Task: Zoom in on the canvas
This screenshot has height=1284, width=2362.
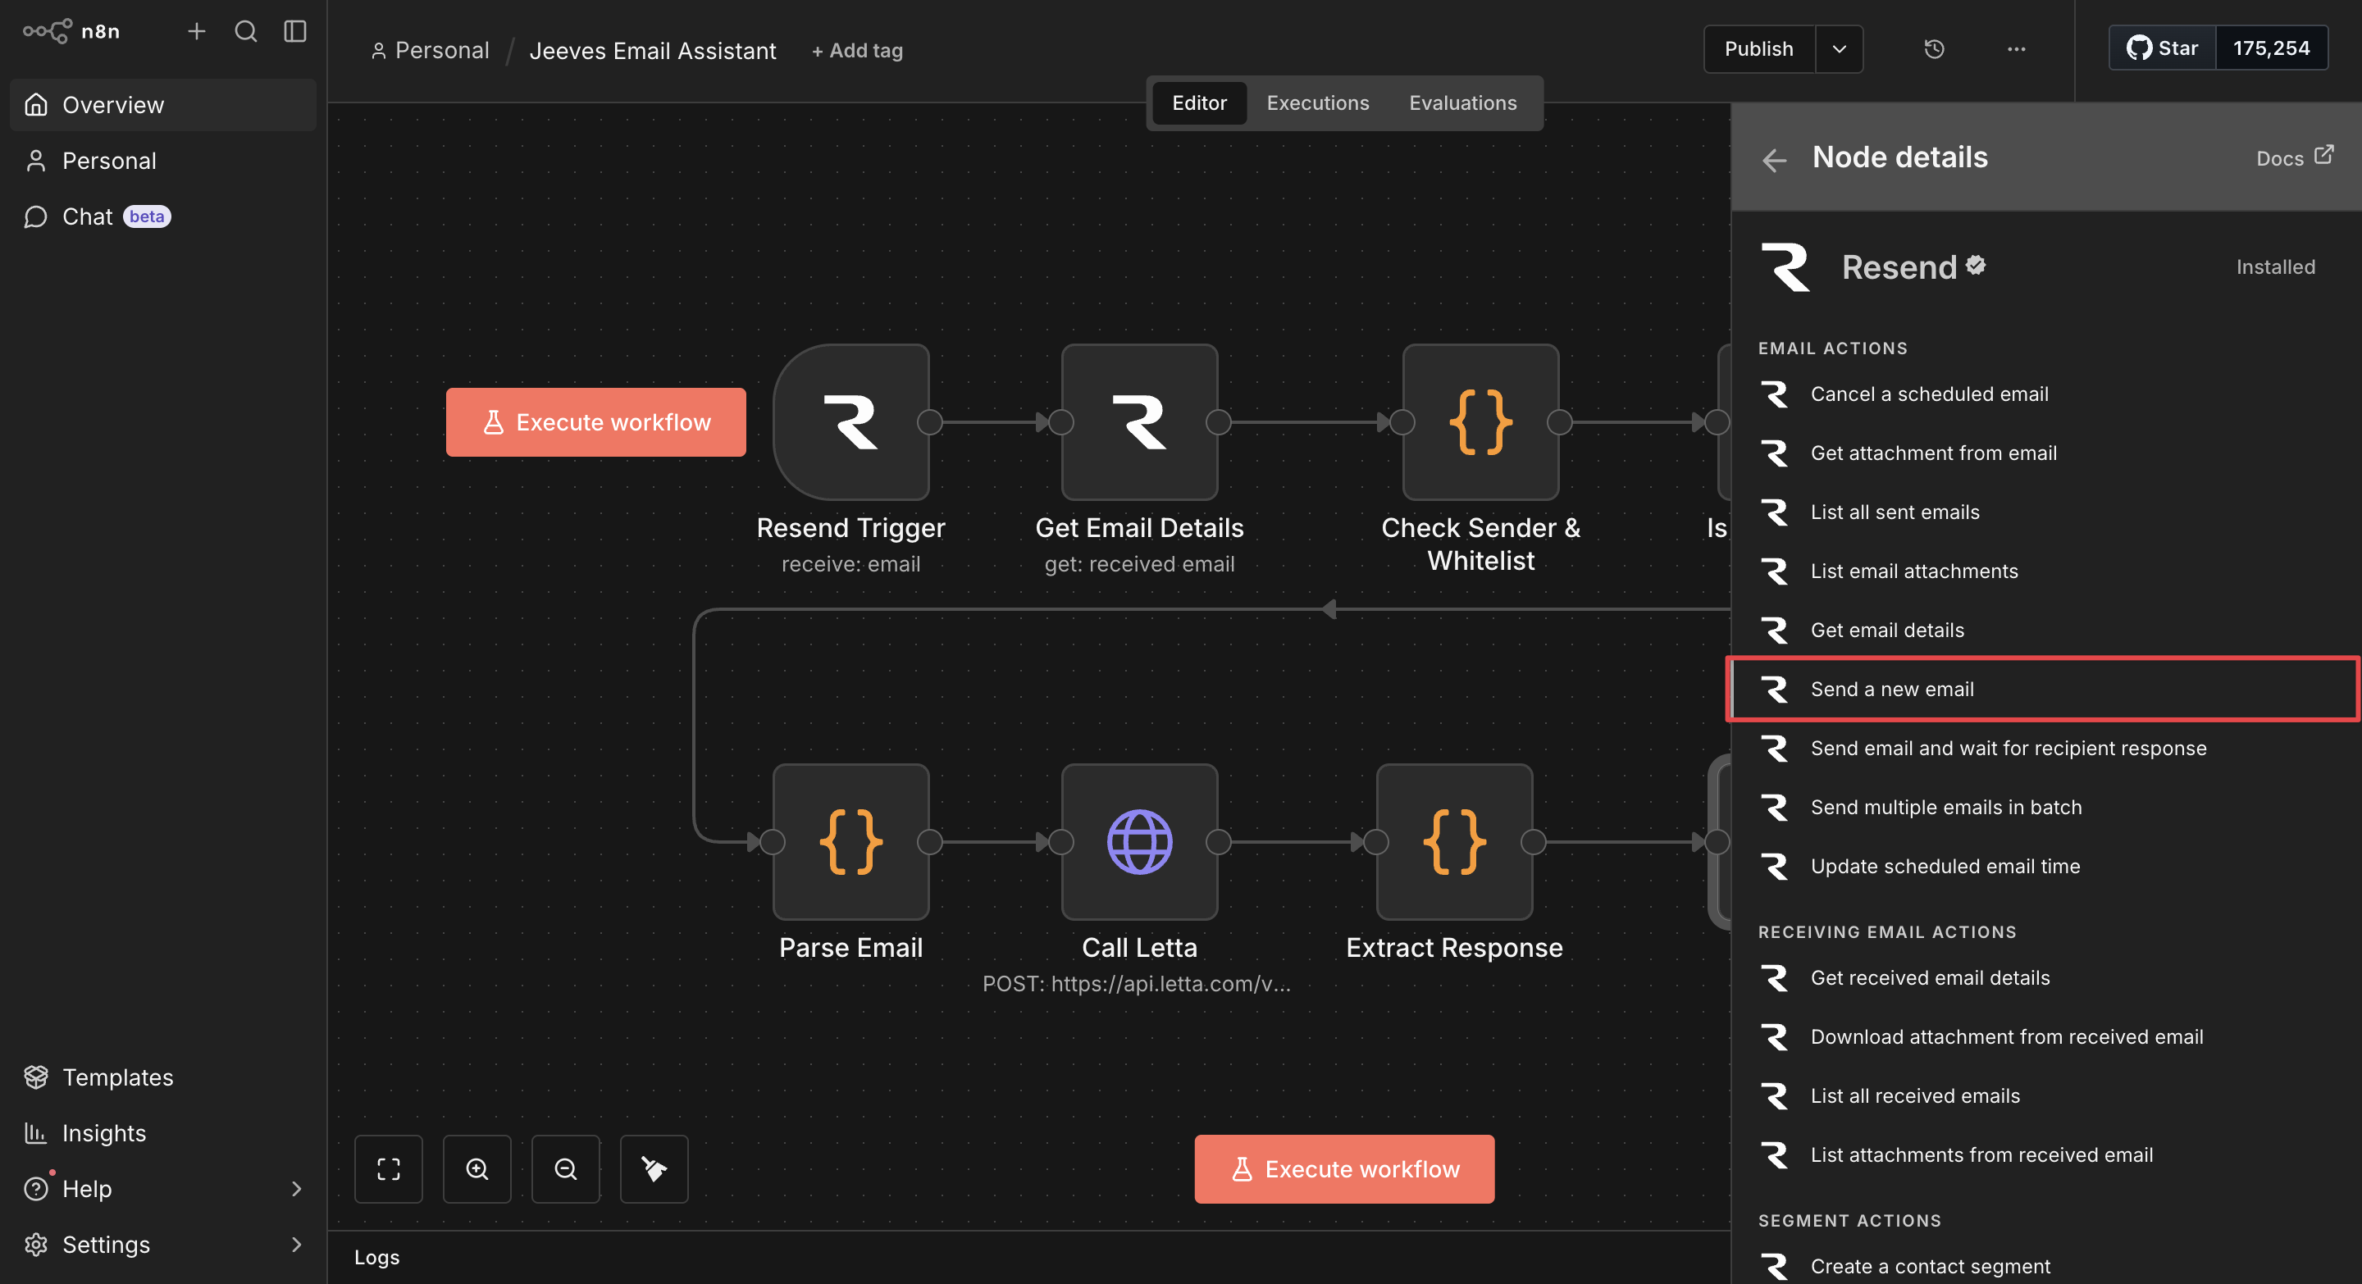Action: (477, 1168)
